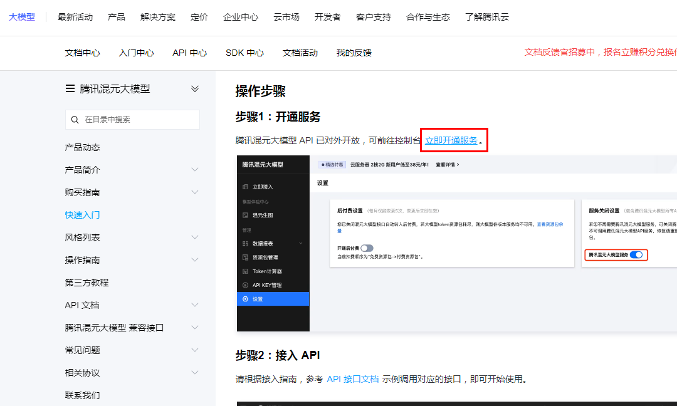Select 快速入门 in the sidebar
The image size is (677, 406).
pyautogui.click(x=82, y=215)
